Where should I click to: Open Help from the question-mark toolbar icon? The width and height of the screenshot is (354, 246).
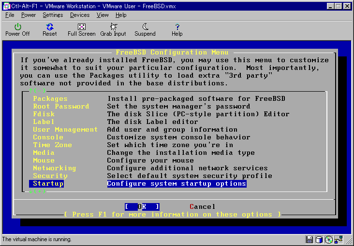[x=177, y=27]
